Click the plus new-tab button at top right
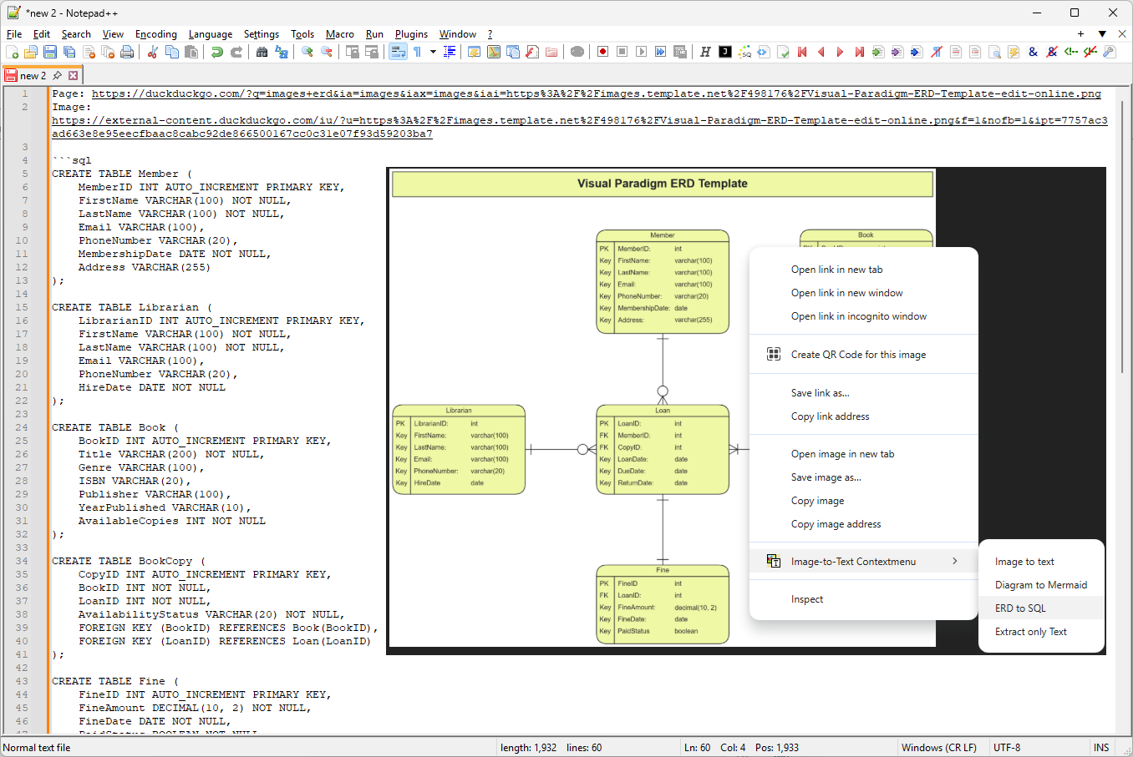Screen dimensions: 1133x757 coord(1080,34)
